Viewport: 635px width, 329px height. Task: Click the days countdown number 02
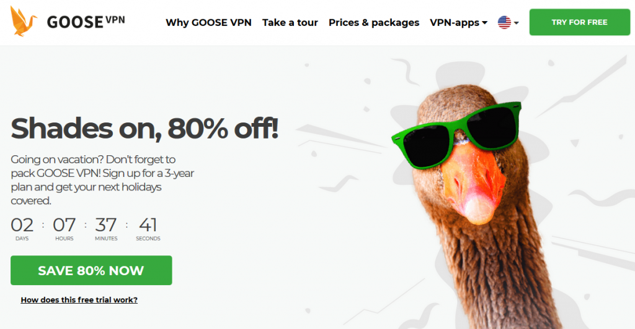[x=22, y=225]
